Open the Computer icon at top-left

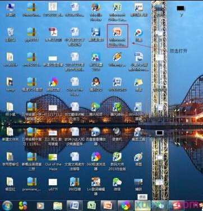pyautogui.click(x=10, y=10)
